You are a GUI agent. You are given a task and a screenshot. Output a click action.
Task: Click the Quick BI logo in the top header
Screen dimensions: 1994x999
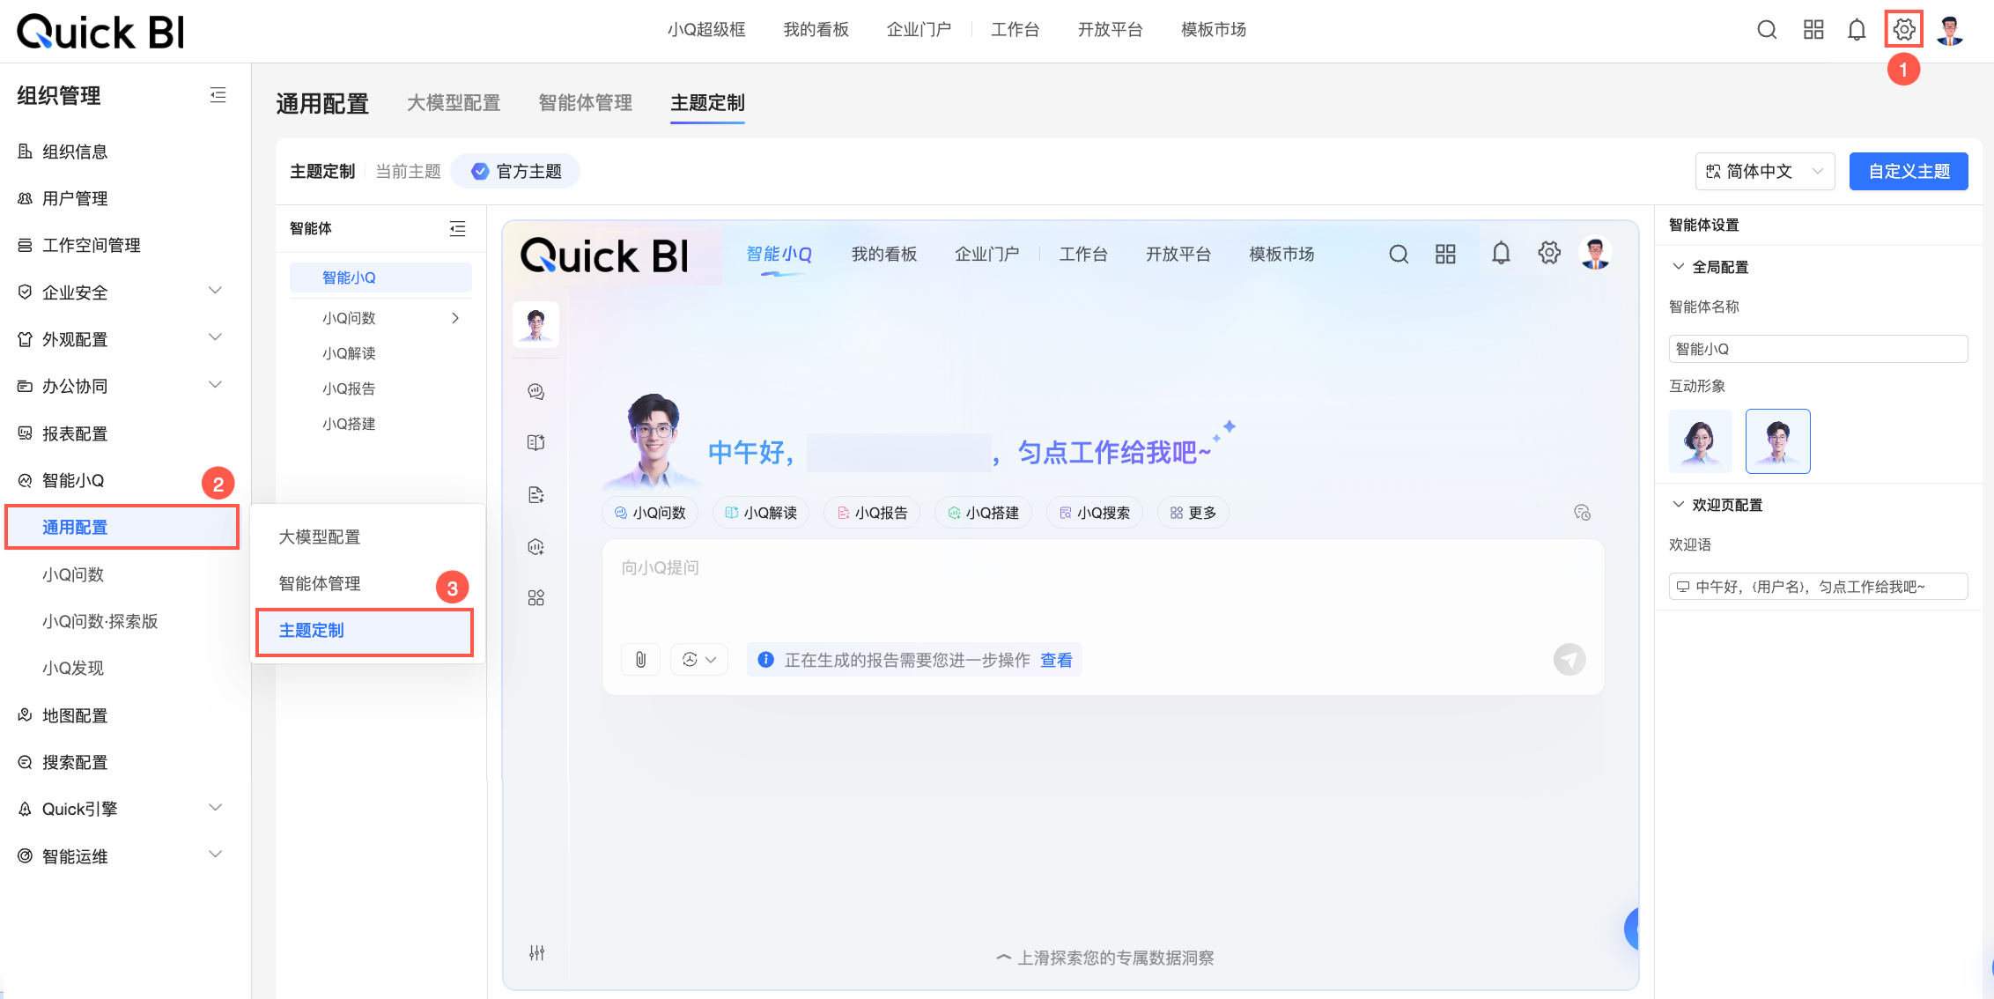coord(101,32)
